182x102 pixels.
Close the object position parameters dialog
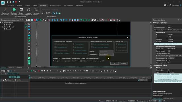(127, 37)
